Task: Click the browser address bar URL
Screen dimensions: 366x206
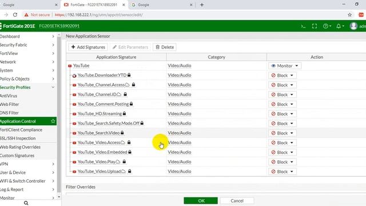Action: coord(99,15)
